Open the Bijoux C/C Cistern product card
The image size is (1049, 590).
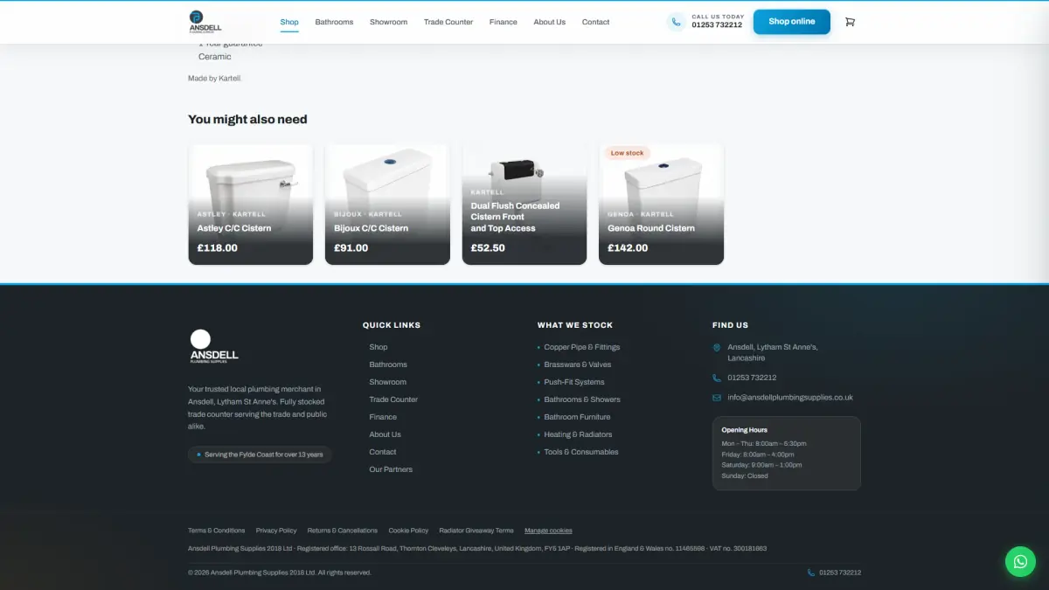pos(387,205)
